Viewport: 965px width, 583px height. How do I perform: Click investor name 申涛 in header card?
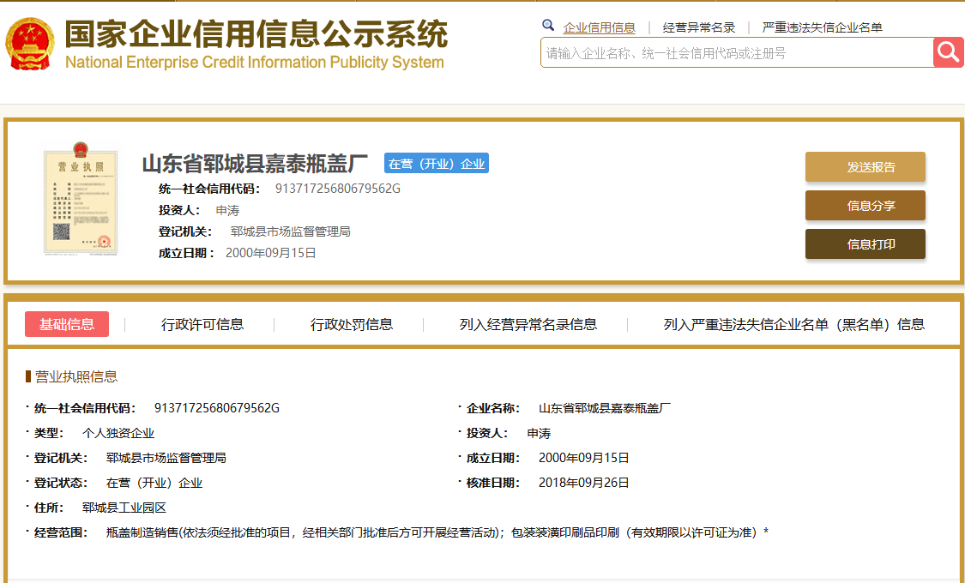click(x=227, y=210)
